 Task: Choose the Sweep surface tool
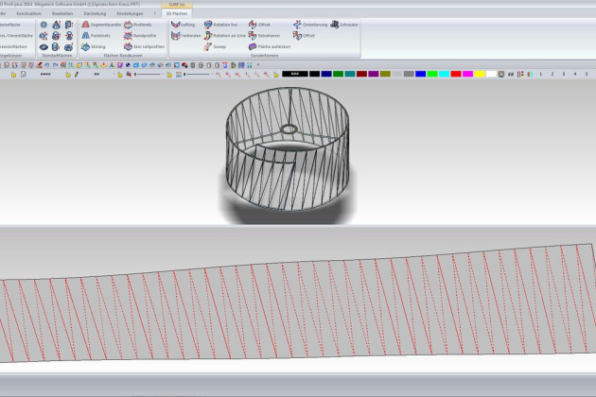(214, 45)
